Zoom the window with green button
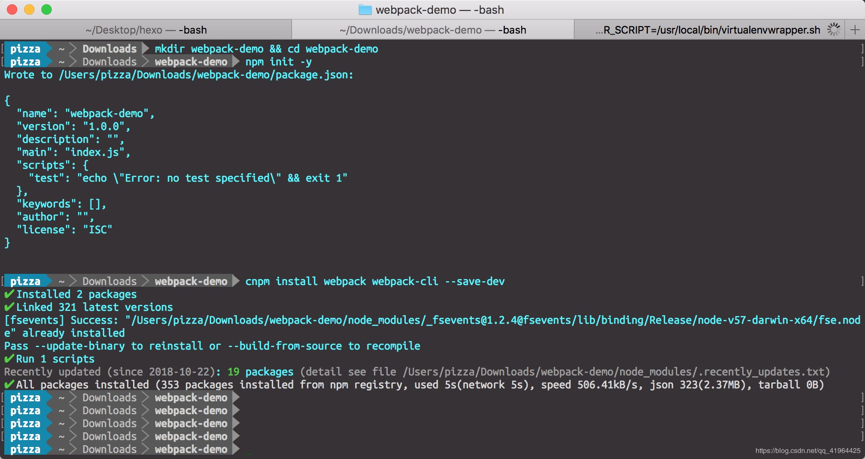Viewport: 865px width, 459px height. click(x=47, y=9)
